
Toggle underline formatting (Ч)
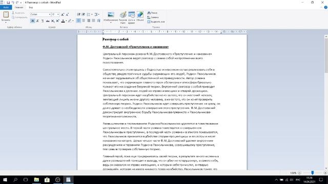(43, 20)
